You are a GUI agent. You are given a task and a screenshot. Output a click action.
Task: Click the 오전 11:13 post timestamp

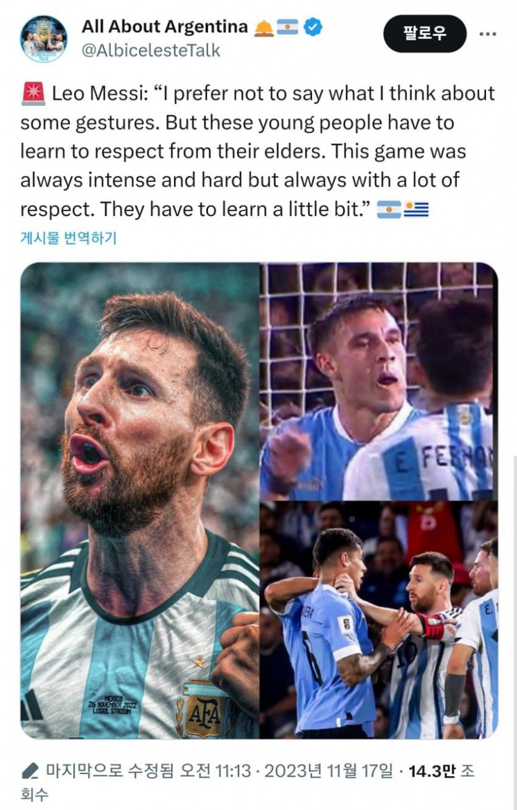point(215,771)
